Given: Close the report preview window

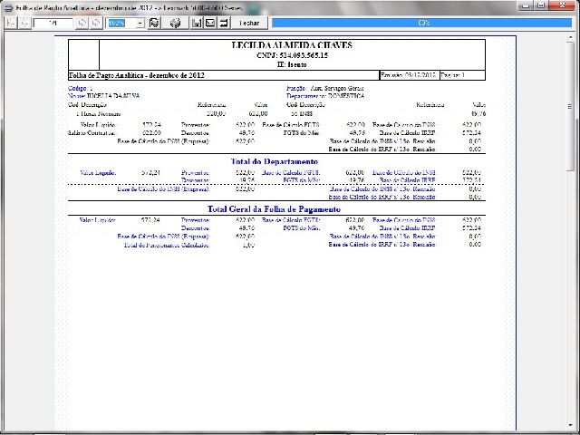Looking at the screenshot, I should pos(562,5).
